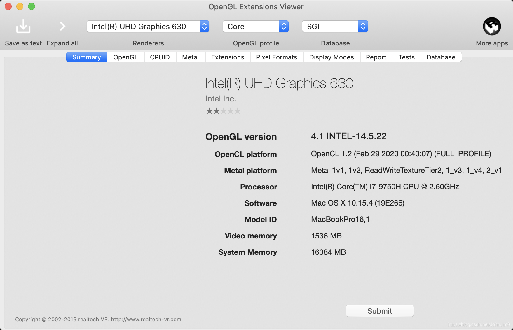The image size is (513, 330).
Task: Click the OpenCL platform label
Action: tap(246, 154)
